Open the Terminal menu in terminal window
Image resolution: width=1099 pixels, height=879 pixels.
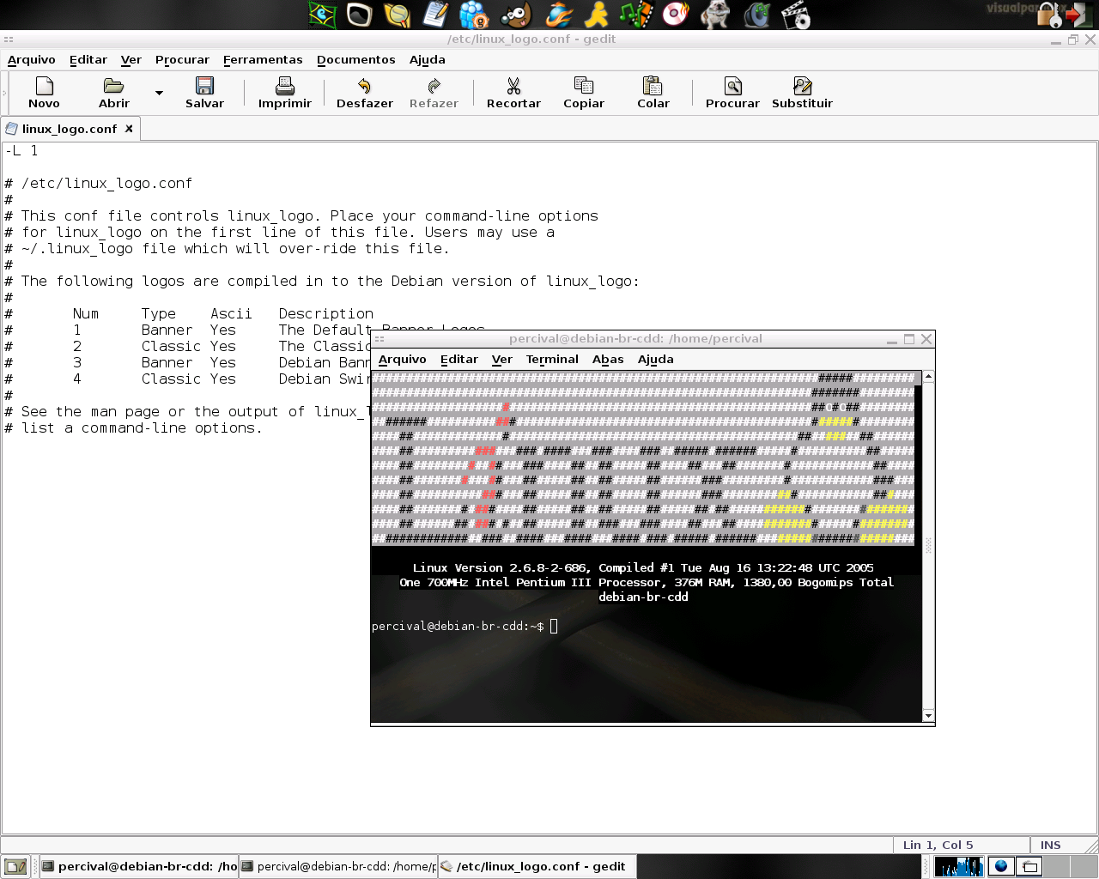[552, 359]
